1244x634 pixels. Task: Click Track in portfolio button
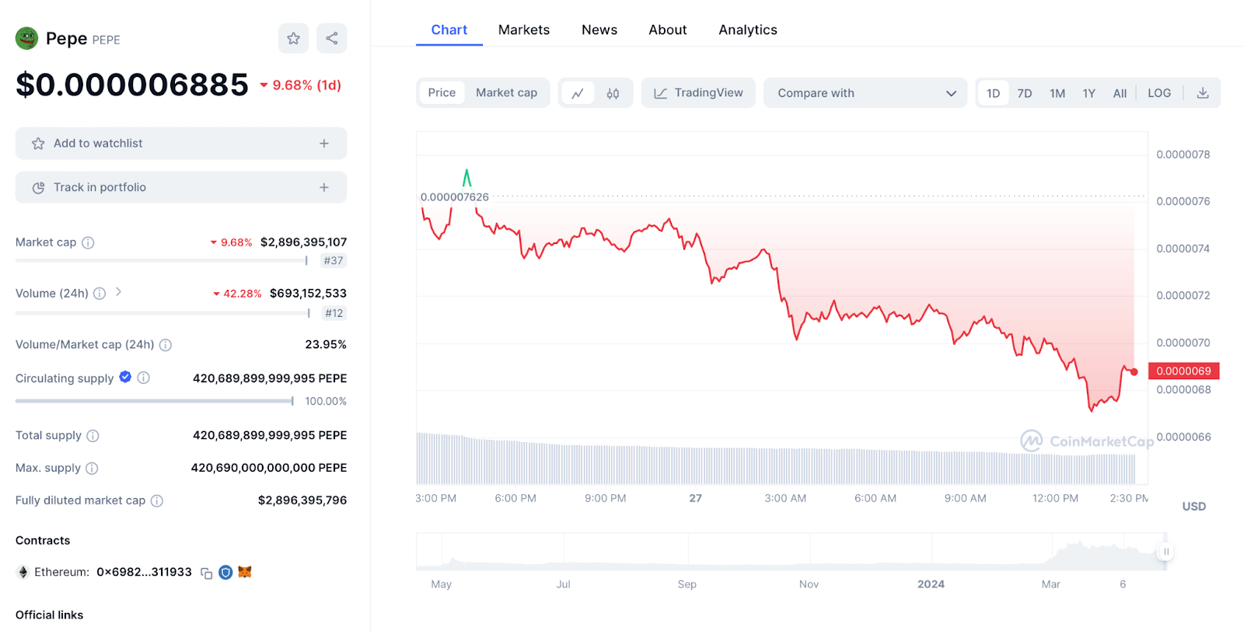pyautogui.click(x=181, y=187)
